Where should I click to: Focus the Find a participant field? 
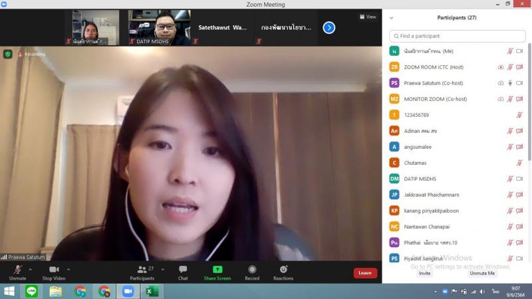[458, 36]
